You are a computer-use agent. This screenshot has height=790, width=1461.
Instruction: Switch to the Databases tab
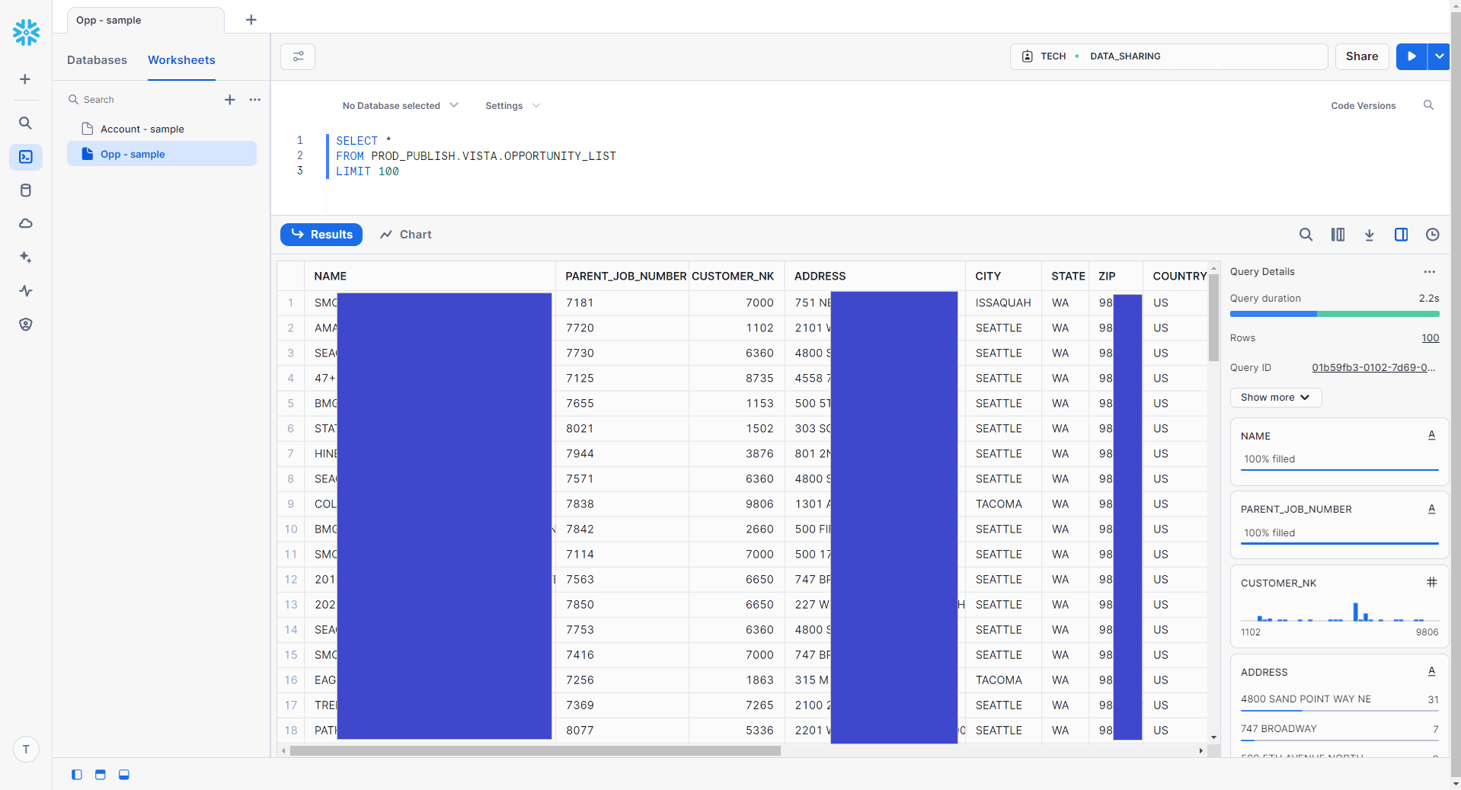(98, 60)
